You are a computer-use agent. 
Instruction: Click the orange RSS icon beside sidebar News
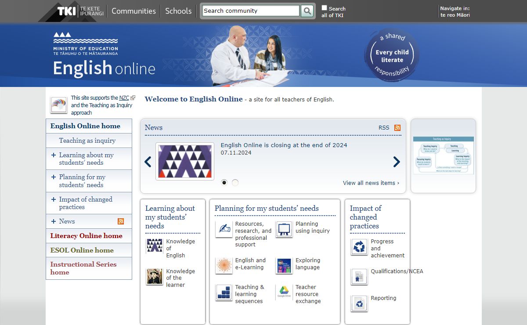121,221
